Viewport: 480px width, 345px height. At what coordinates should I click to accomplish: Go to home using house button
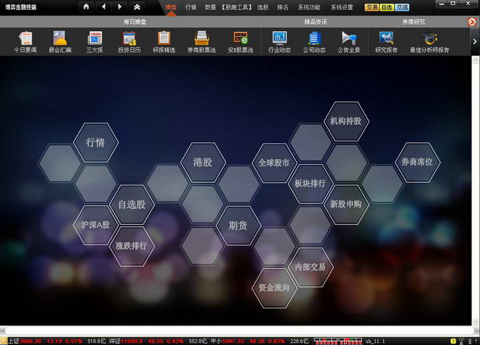(86, 7)
